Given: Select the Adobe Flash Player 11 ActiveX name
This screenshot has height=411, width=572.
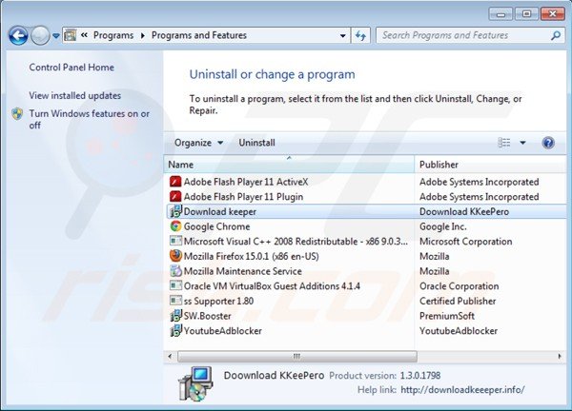Looking at the screenshot, I should 246,182.
